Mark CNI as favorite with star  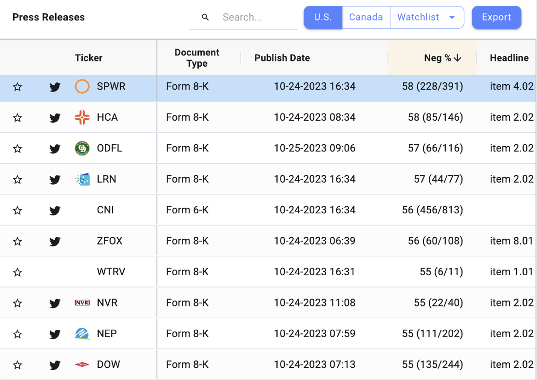18,210
